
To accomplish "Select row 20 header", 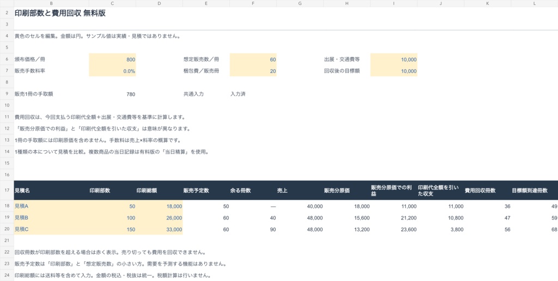I will [x=7, y=229].
